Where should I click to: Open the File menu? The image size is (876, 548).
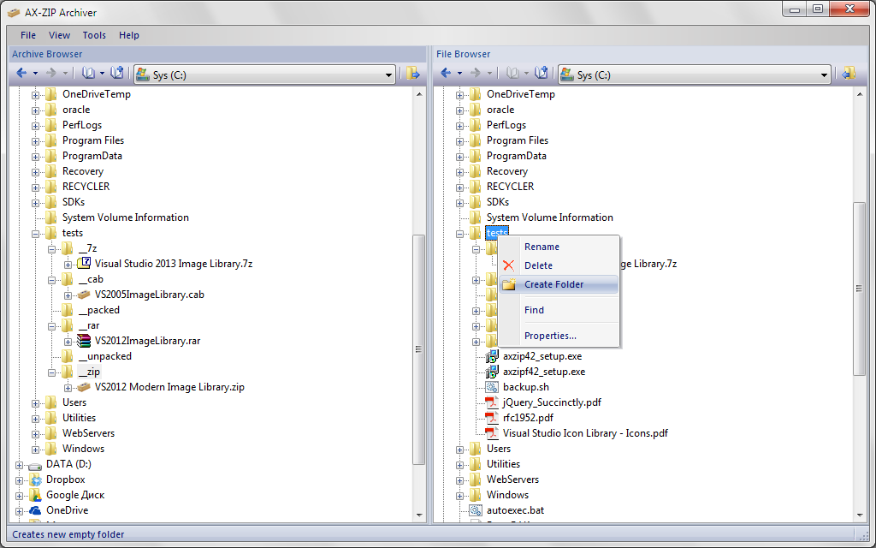tap(28, 35)
